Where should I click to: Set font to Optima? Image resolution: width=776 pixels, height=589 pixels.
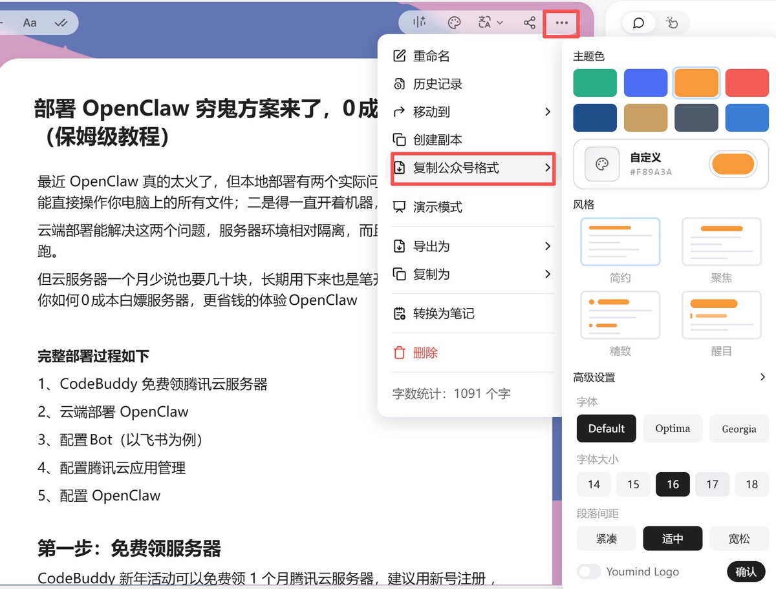(673, 428)
